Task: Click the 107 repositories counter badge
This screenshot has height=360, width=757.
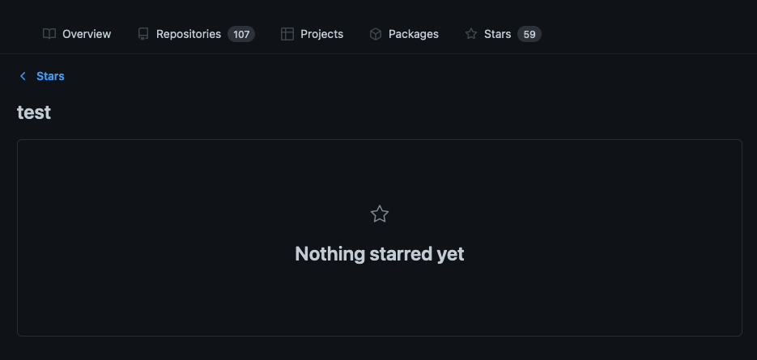Action: point(241,34)
